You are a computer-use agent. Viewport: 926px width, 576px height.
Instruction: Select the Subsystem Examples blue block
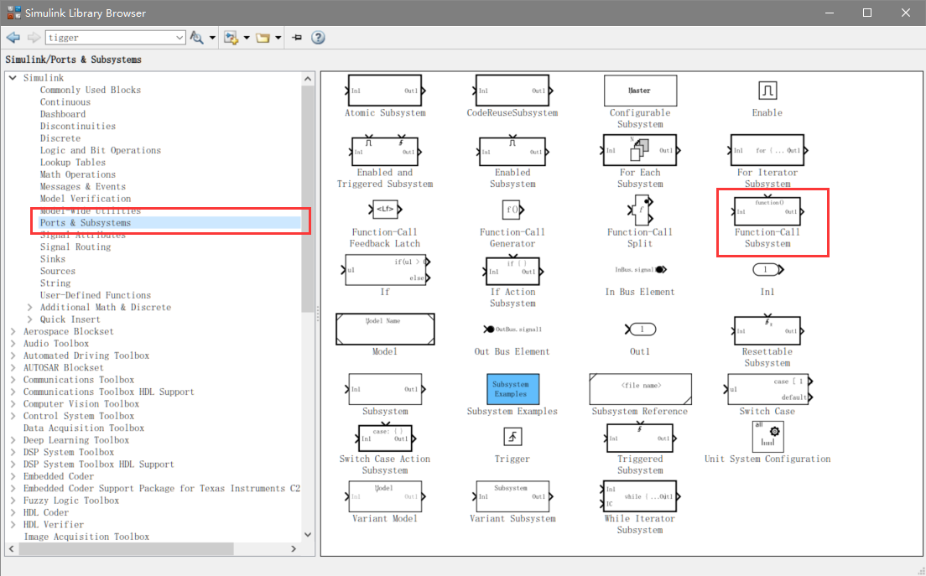tap(512, 389)
